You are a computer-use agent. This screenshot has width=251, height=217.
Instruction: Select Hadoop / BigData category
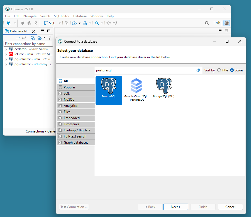pyautogui.click(x=76, y=130)
